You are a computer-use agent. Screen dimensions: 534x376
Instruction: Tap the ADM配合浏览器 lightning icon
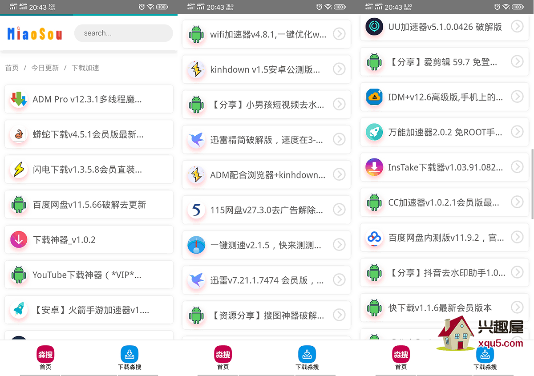[x=196, y=175]
